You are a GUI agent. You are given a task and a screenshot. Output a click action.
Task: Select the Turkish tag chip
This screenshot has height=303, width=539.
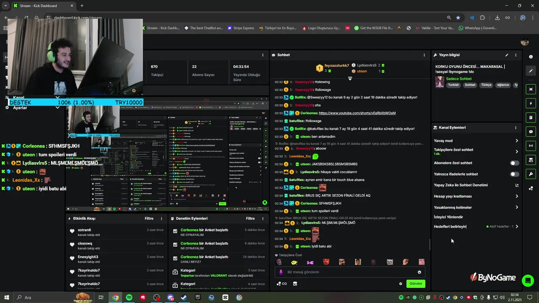pos(454,85)
